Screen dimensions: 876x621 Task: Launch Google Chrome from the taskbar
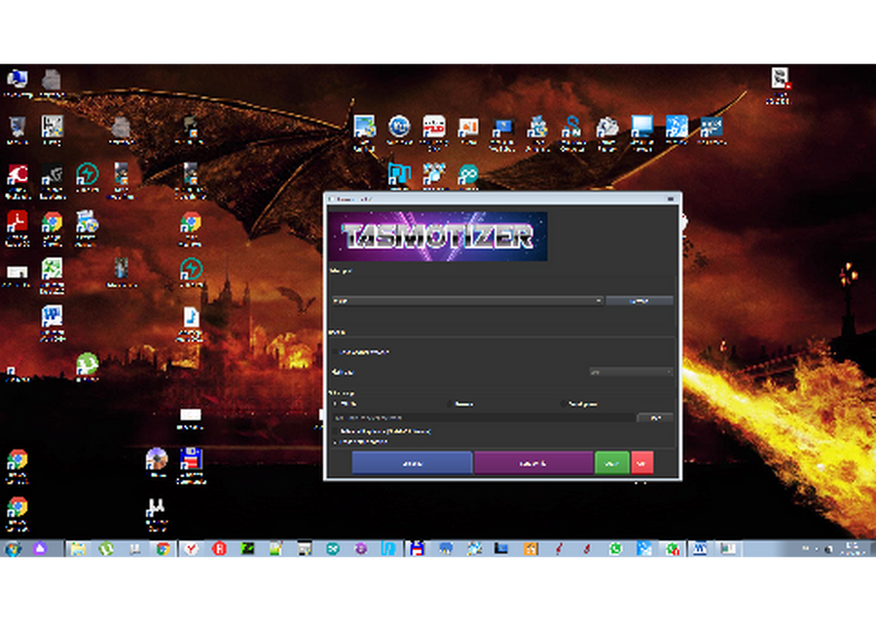coord(163,549)
